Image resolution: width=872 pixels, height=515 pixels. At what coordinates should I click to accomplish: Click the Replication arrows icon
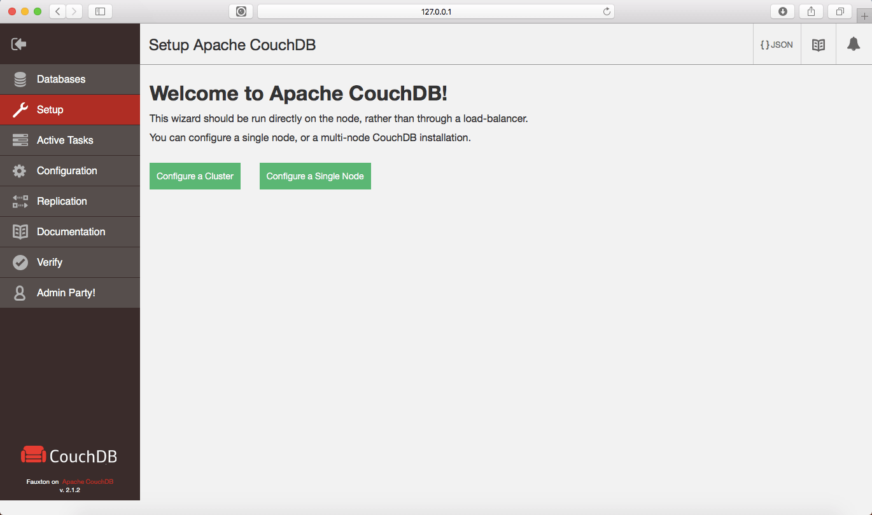pyautogui.click(x=20, y=202)
